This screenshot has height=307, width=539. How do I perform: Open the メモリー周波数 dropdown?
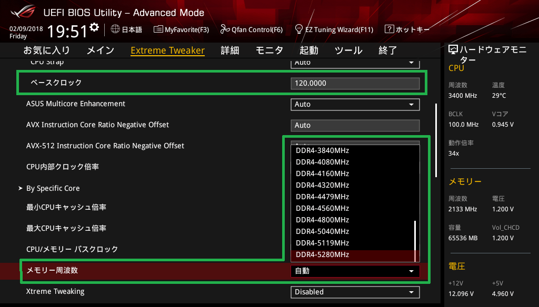(355, 271)
